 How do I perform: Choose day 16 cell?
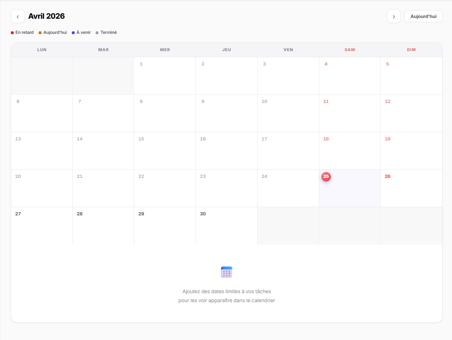227,151
